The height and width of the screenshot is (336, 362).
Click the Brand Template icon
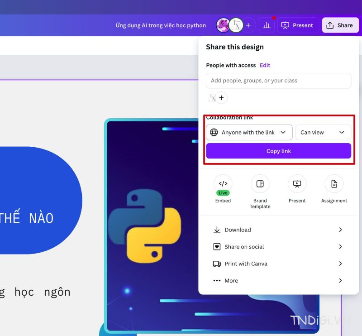260,184
